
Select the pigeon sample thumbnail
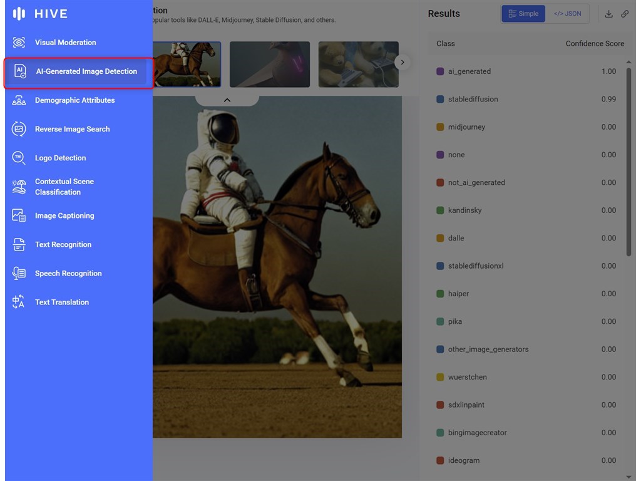click(x=270, y=65)
